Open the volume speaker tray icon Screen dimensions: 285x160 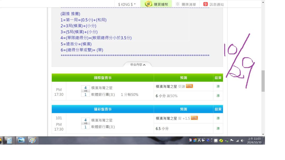click(x=243, y=141)
